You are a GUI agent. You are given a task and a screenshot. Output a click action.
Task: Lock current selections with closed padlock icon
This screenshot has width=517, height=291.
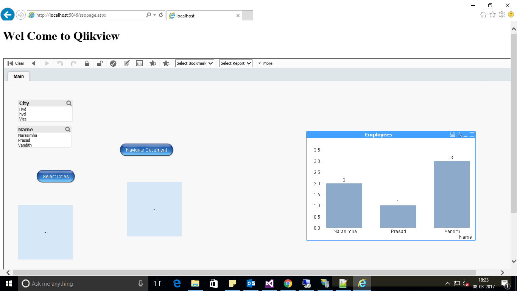click(x=87, y=63)
